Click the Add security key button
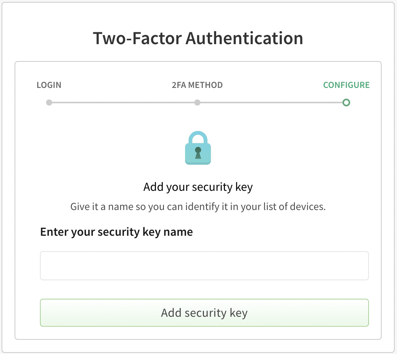The image size is (397, 354). click(x=204, y=313)
